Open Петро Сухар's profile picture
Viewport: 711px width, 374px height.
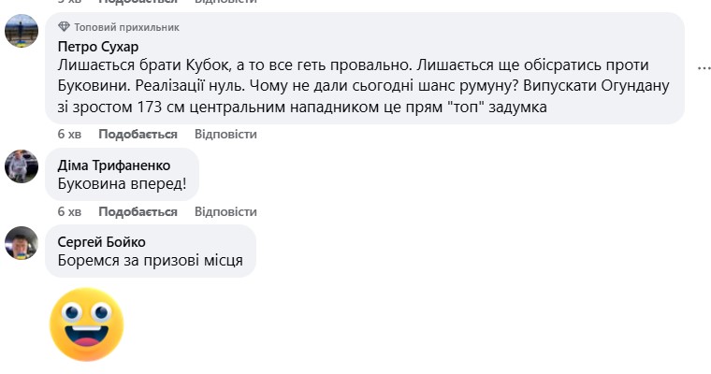tap(22, 33)
